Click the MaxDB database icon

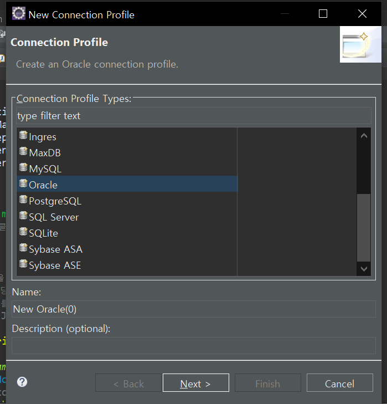(x=23, y=151)
